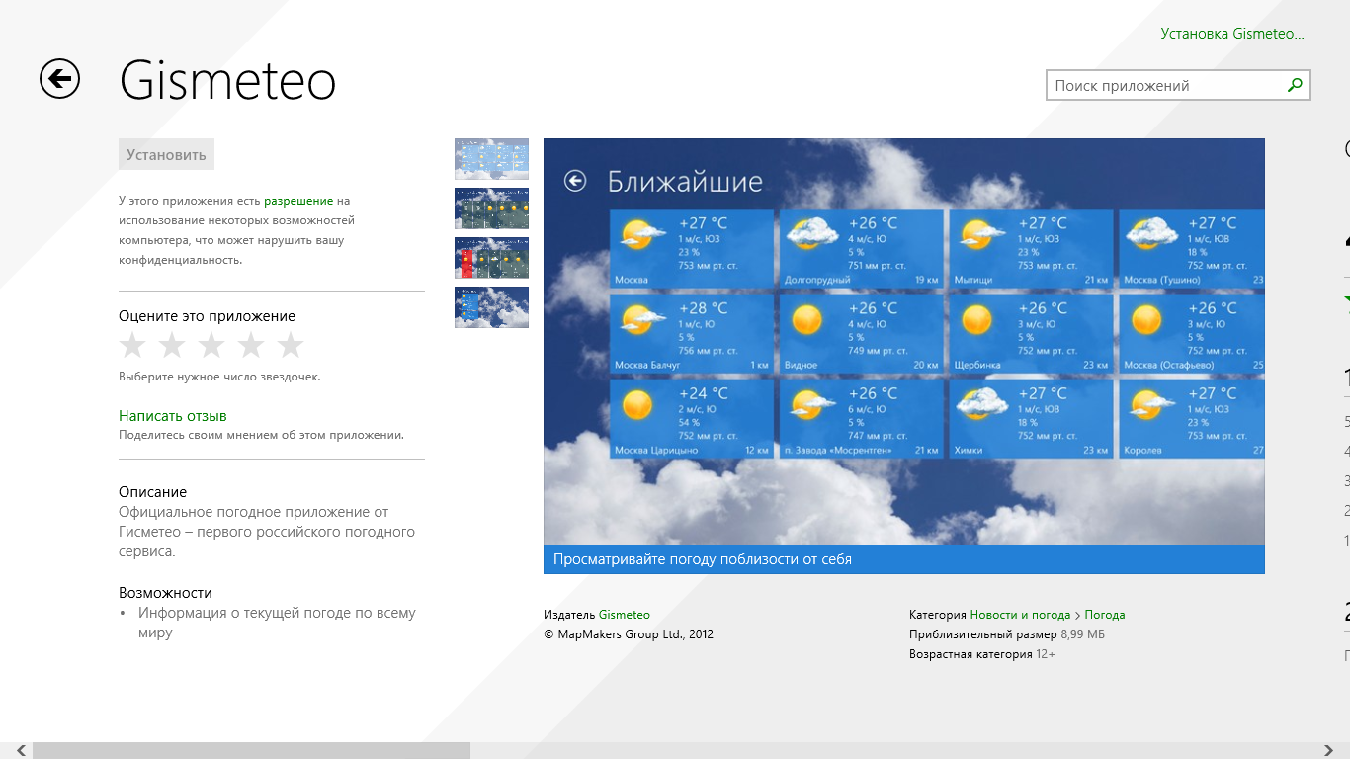The image size is (1350, 759).
Task: Click the horizontal scrollbar thumb
Action: click(251, 750)
